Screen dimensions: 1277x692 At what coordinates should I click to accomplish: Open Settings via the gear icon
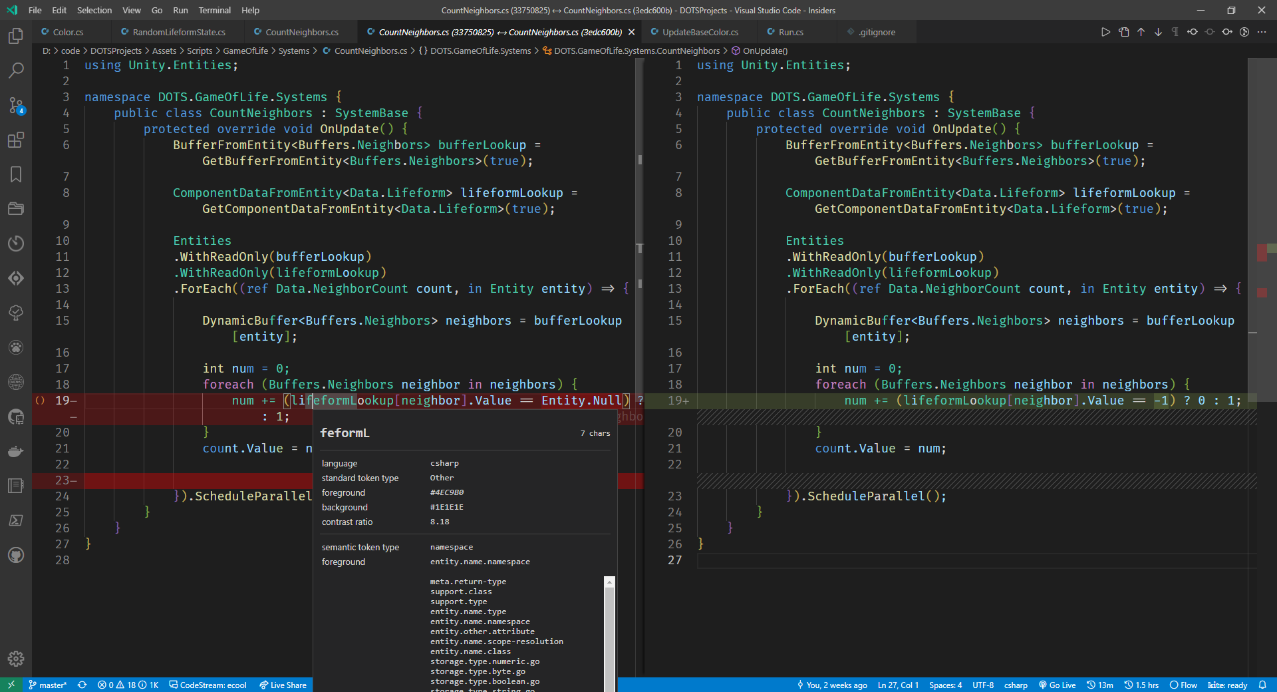[x=15, y=659]
